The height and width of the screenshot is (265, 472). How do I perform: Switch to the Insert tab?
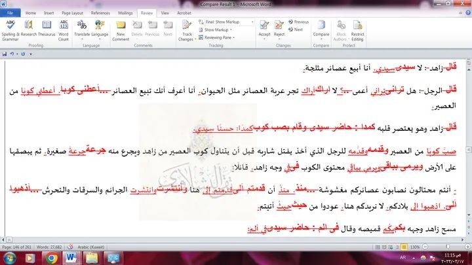49,13
